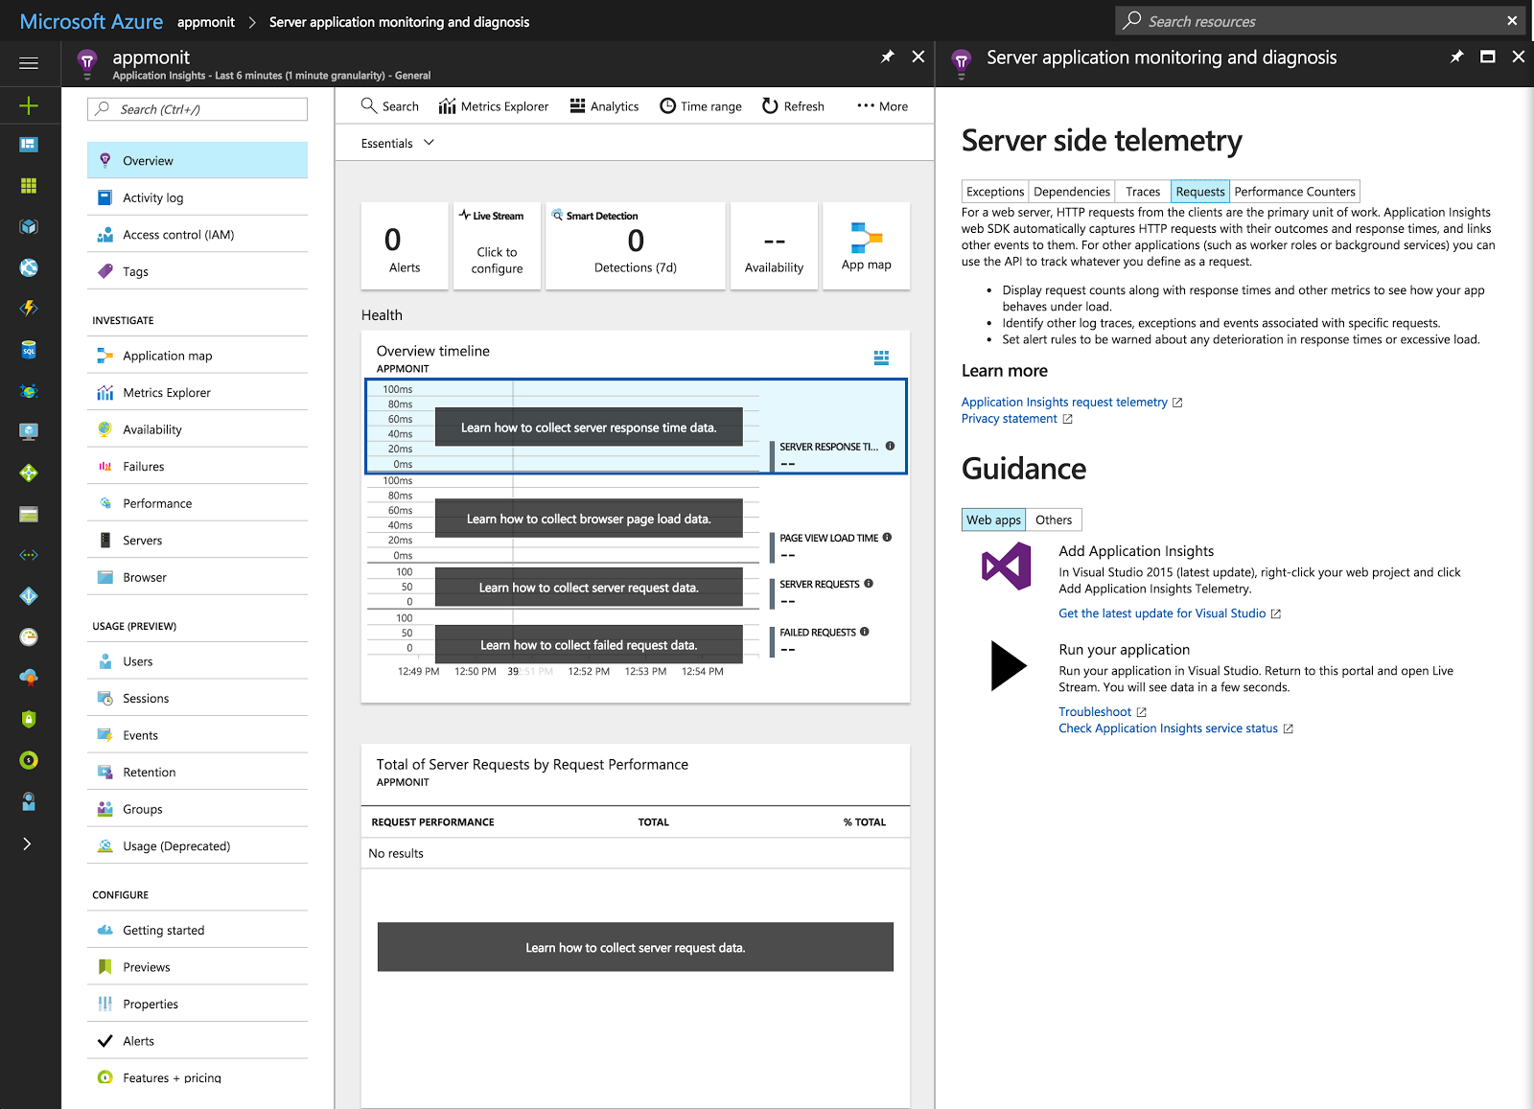
Task: Open Smart Detection tile
Action: pos(635,245)
